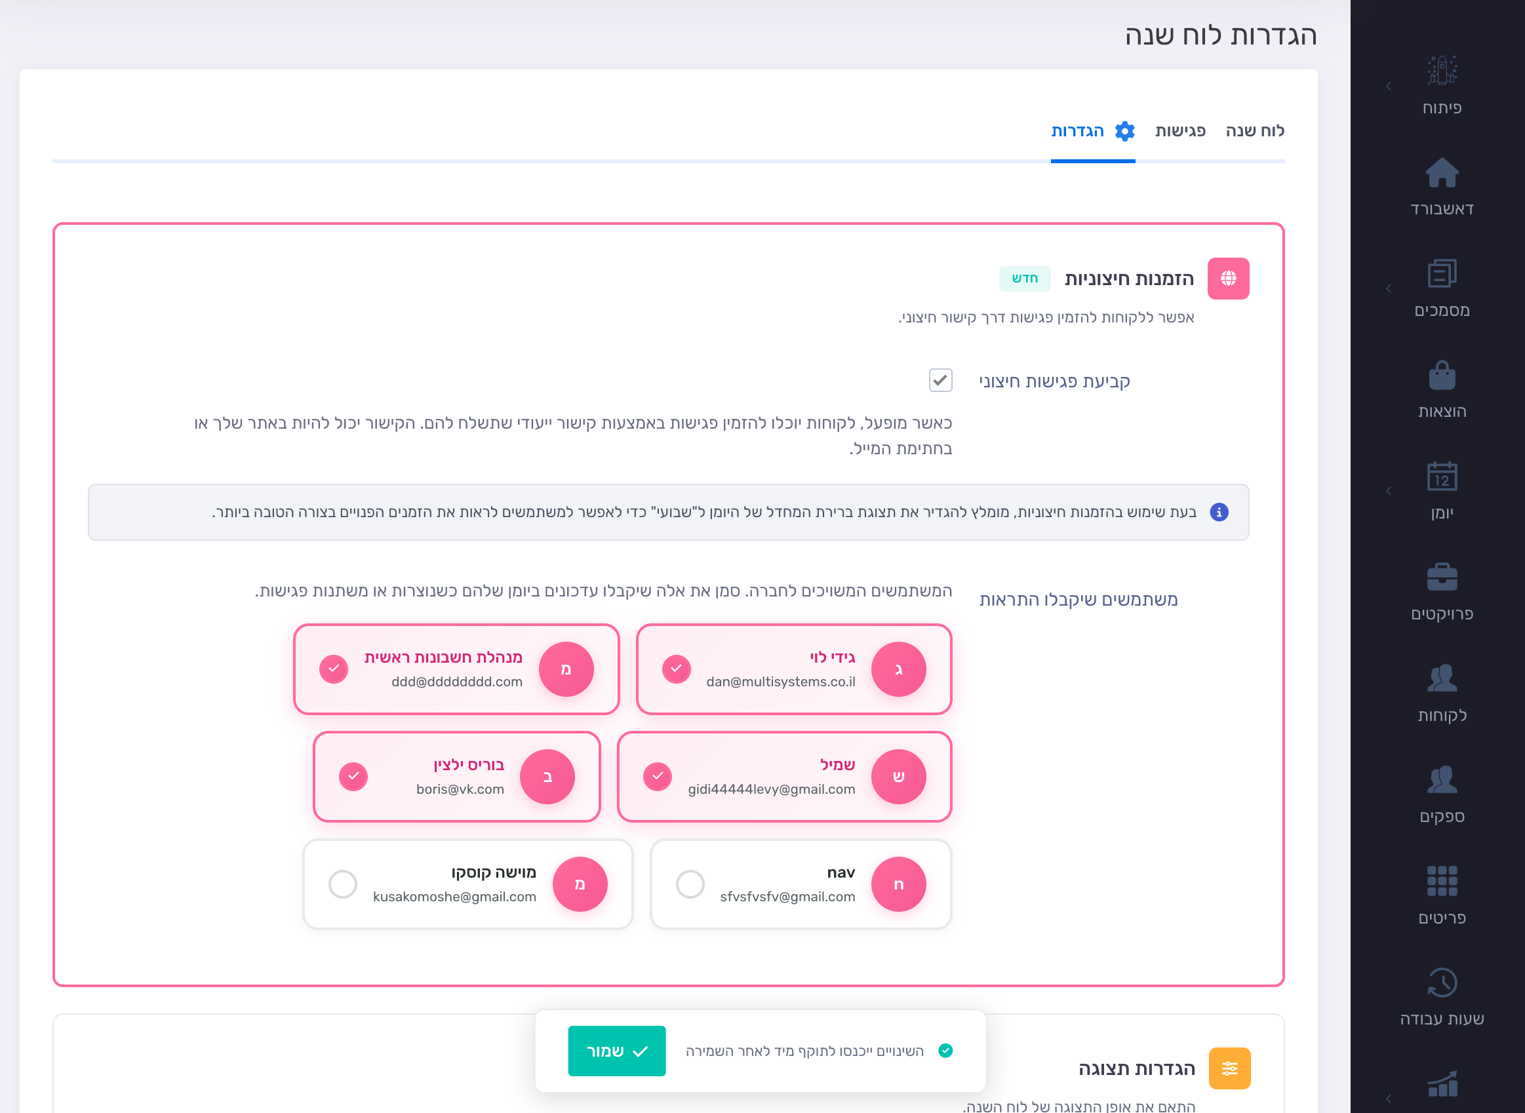Expand the מסמכים submenu chevron
Screen dimensions: 1525x1113
(x=1388, y=288)
